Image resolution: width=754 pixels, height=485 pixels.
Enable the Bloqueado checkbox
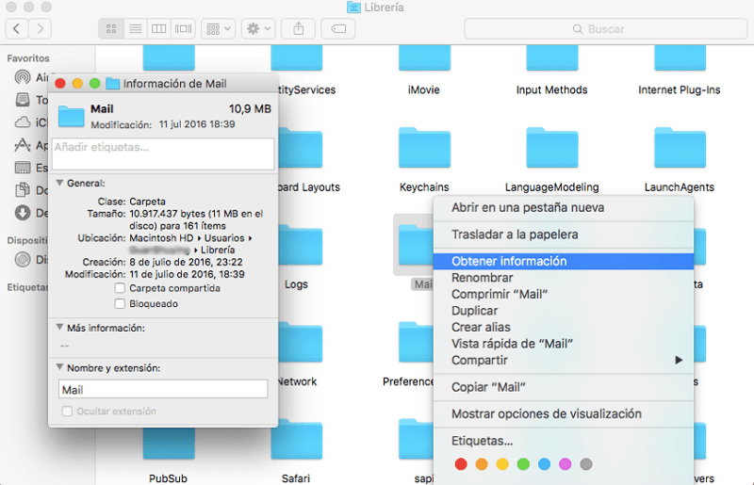(120, 304)
